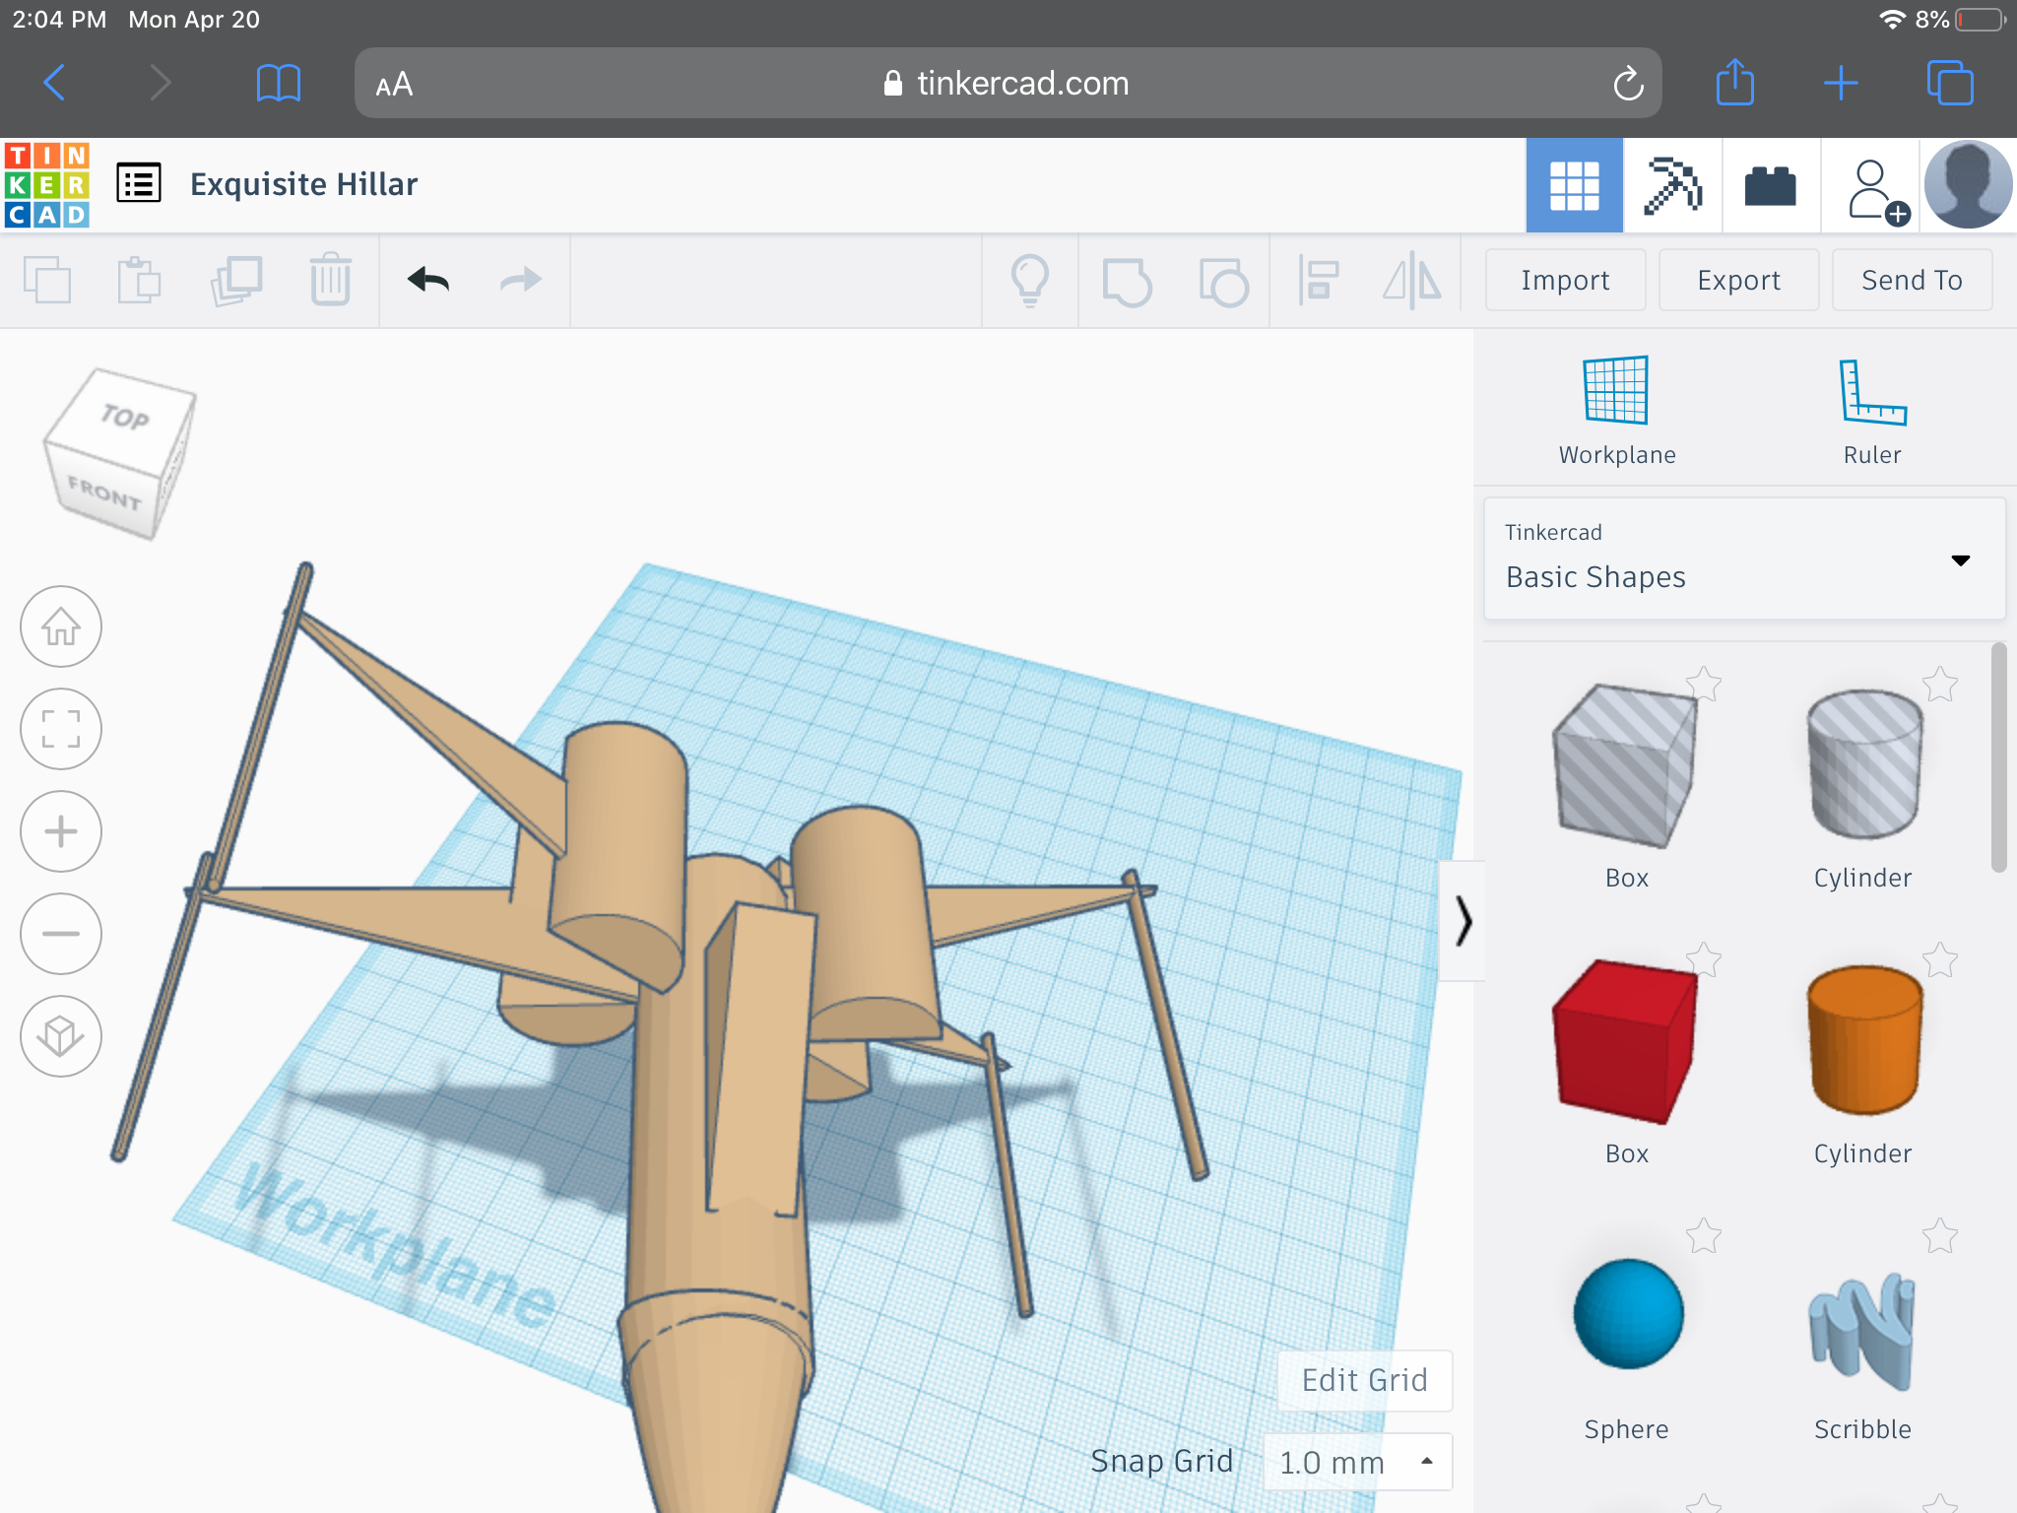Fit all in view
Screen dimensions: 2017x1513
pyautogui.click(x=61, y=729)
